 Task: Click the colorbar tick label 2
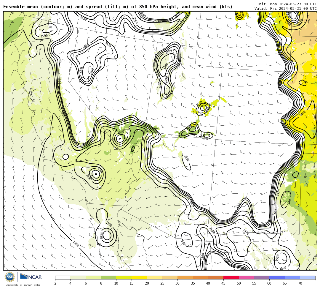point(55,283)
